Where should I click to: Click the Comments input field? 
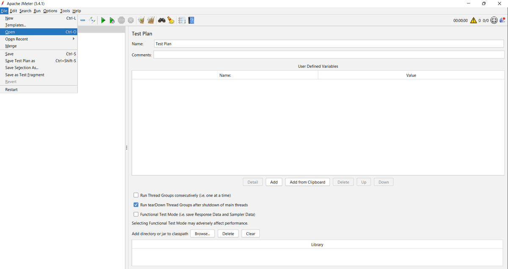(x=329, y=55)
